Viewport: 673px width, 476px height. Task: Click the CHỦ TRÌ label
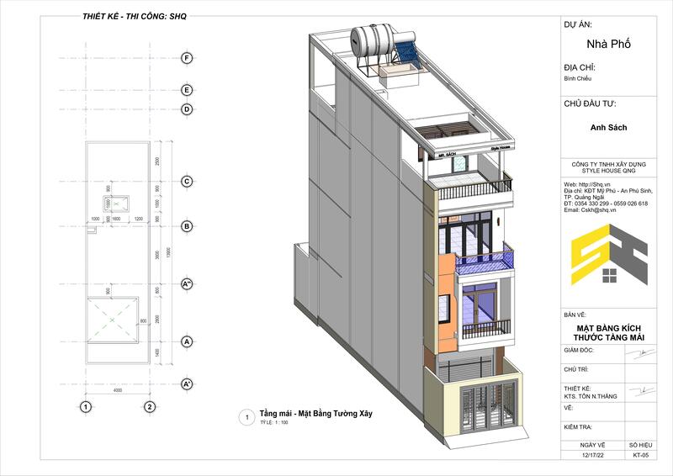[x=576, y=369]
